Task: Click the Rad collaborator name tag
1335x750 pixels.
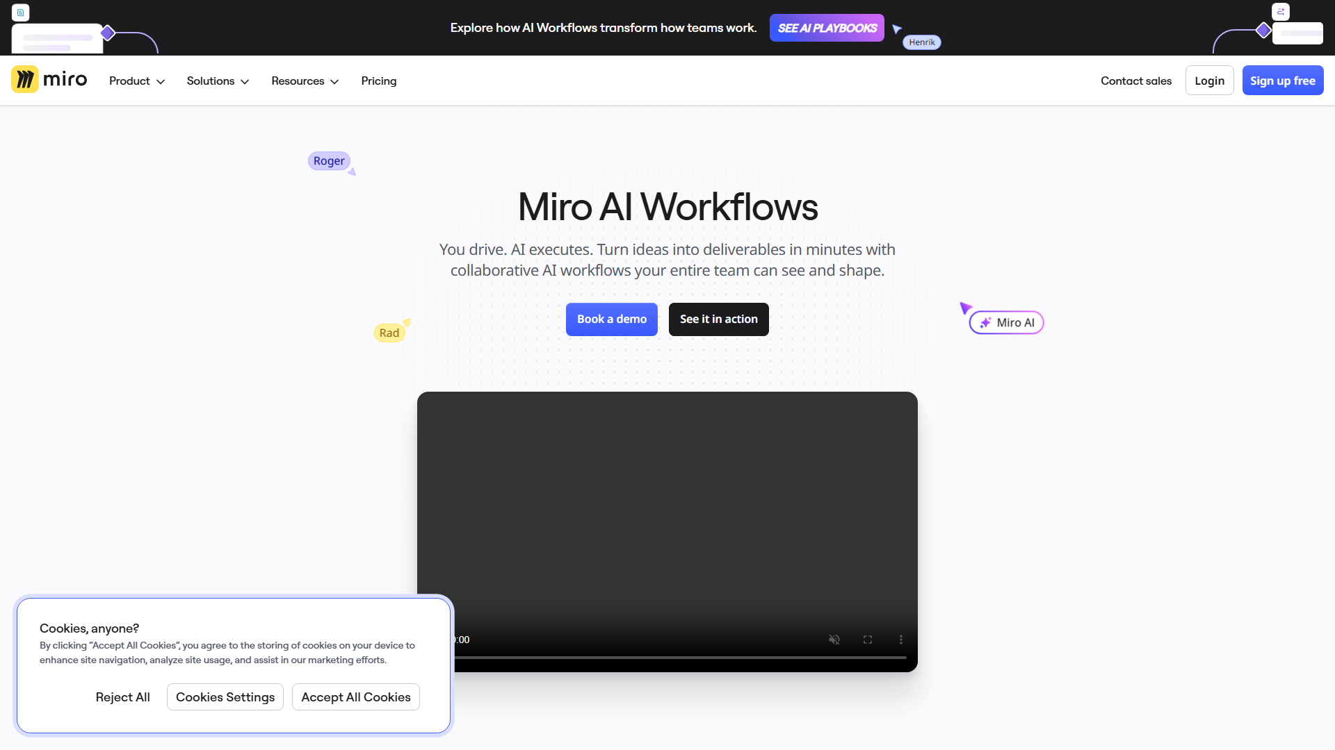Action: 389,332
